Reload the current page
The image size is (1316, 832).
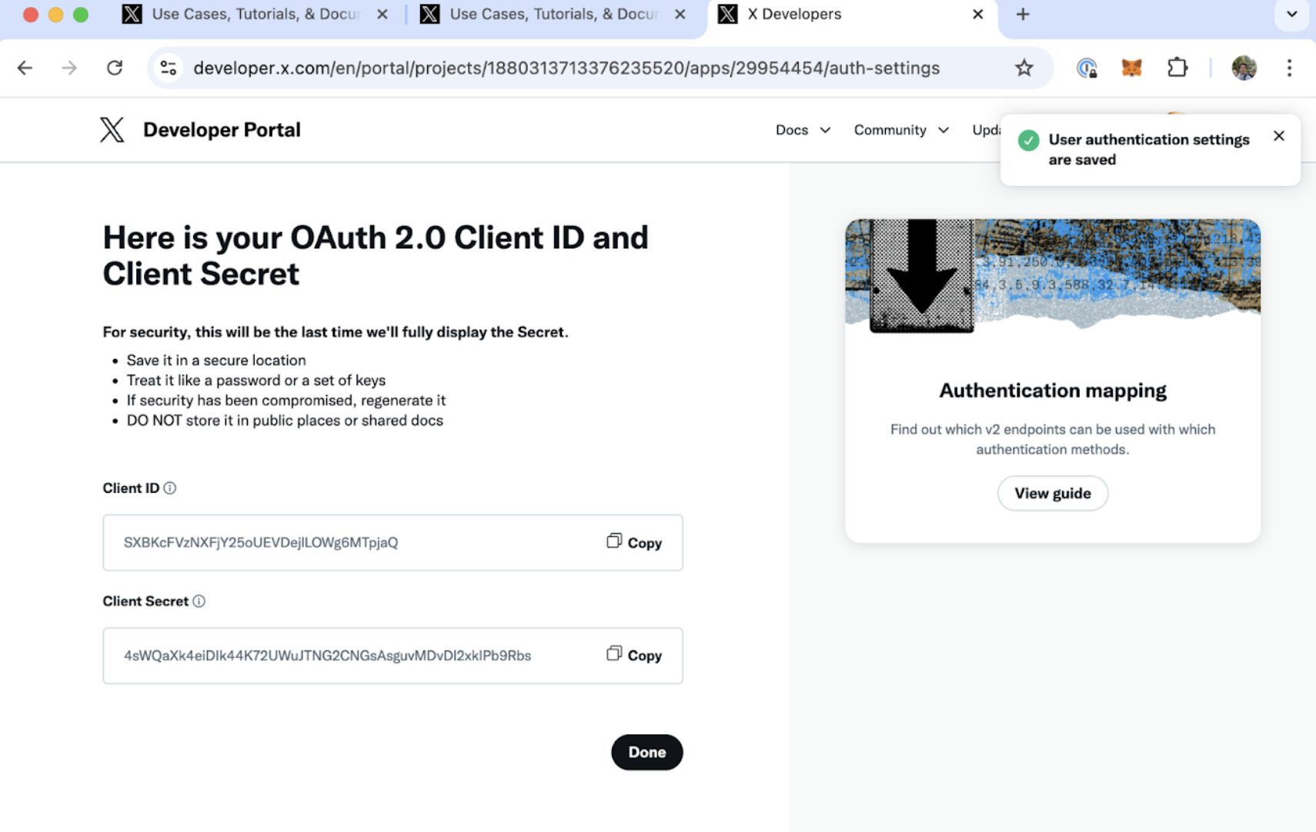coord(115,68)
